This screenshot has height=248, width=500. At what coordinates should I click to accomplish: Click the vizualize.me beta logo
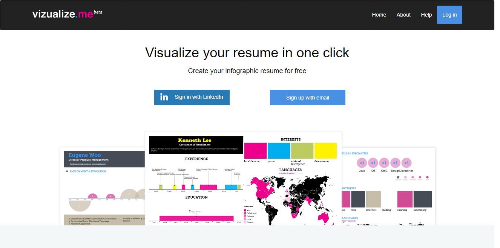(67, 14)
